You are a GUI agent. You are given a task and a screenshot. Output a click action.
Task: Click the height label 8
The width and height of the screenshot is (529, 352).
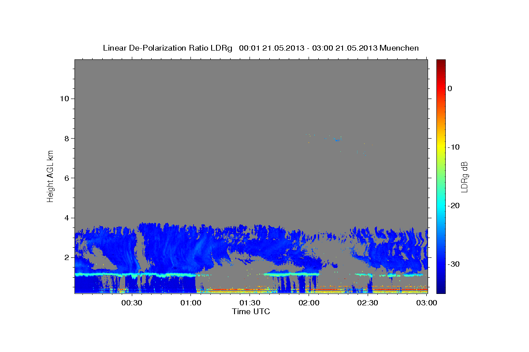pos(67,138)
